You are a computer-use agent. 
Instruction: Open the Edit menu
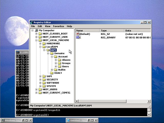(40, 26)
